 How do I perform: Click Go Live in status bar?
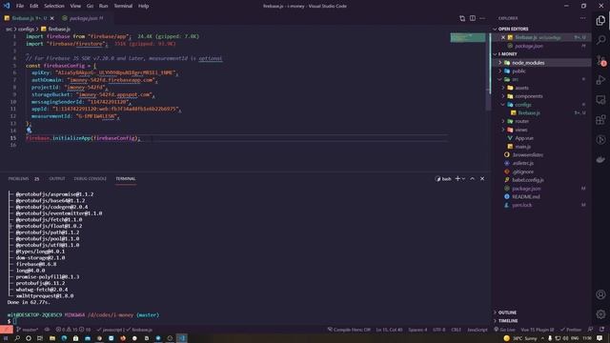pos(504,330)
